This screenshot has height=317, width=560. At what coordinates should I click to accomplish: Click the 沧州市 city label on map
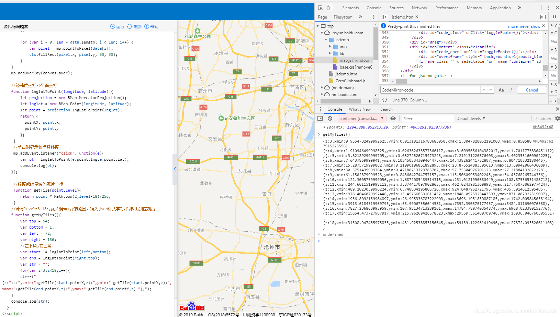coord(272,247)
